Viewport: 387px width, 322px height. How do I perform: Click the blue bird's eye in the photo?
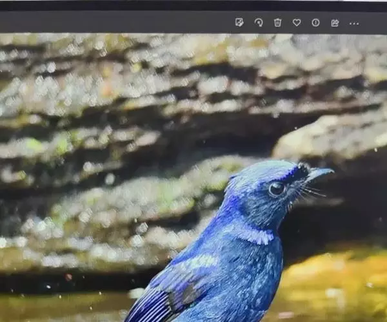pyautogui.click(x=277, y=189)
